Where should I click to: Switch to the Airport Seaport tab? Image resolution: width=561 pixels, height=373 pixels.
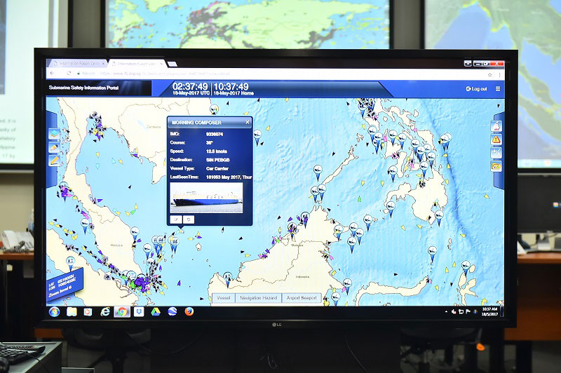tap(302, 298)
